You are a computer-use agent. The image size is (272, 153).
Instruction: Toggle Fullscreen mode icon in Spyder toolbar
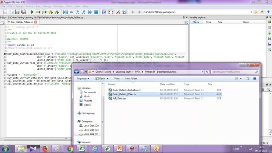pos(111,12)
